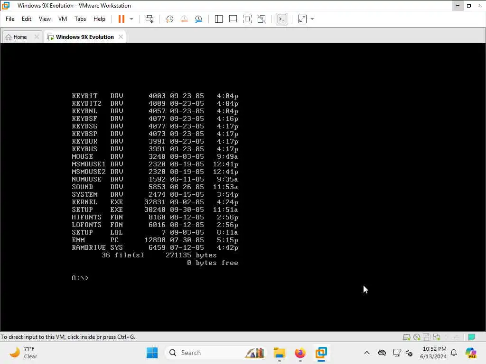Click the KERNEL EXE line in console

pos(155,202)
